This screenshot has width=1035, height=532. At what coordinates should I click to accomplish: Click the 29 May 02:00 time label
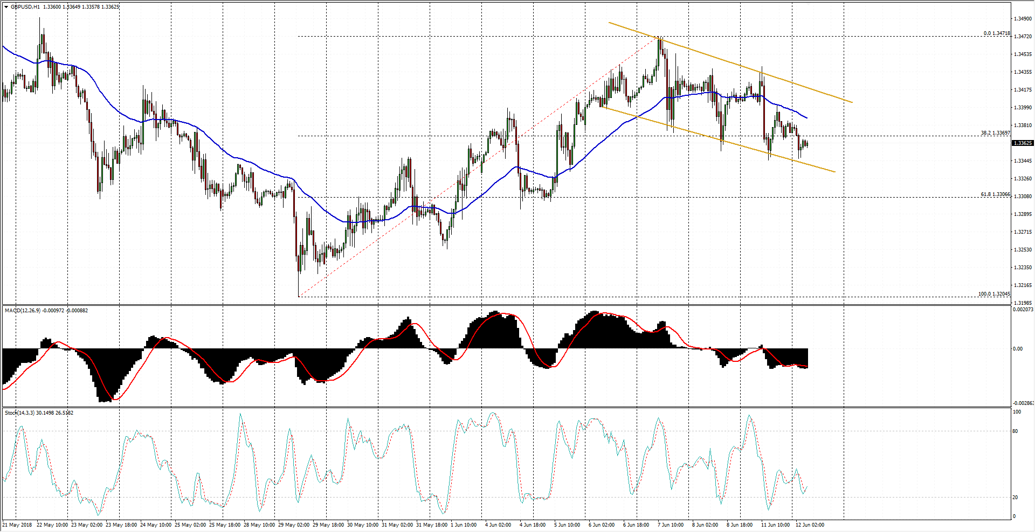295,524
